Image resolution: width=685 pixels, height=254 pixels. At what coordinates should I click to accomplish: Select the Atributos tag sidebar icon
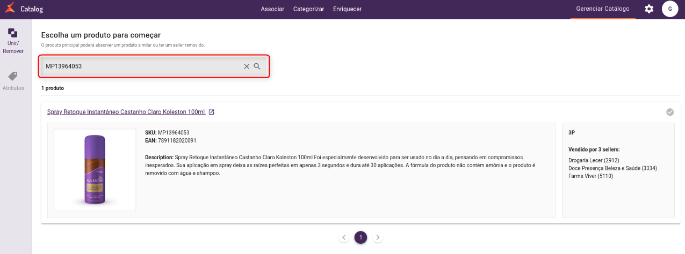13,77
